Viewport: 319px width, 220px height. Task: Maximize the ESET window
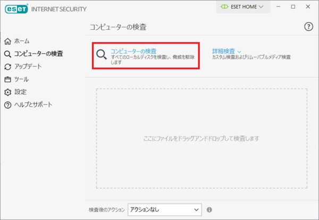[x=293, y=7]
